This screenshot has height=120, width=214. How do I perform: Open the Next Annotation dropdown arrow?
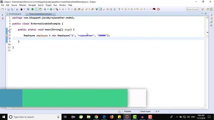(129, 9)
